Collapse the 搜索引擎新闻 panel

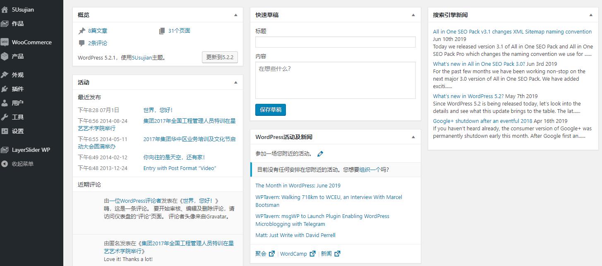pos(590,14)
